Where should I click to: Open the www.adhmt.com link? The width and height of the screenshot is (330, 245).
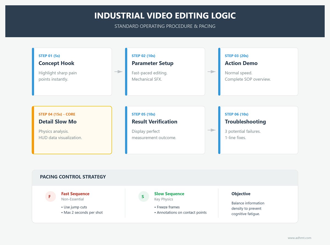(x=299, y=238)
